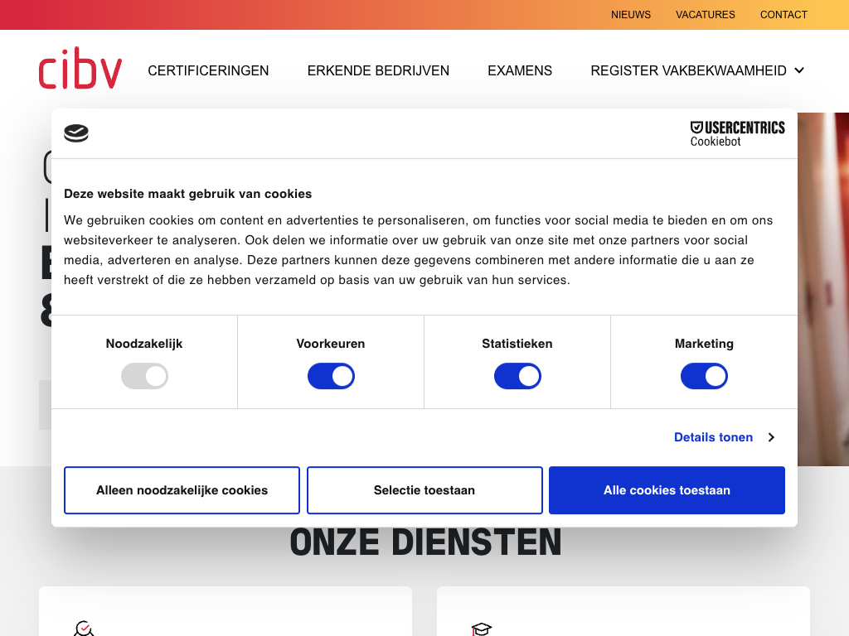Select Examens in the navigation
The image size is (849, 636).
520,71
